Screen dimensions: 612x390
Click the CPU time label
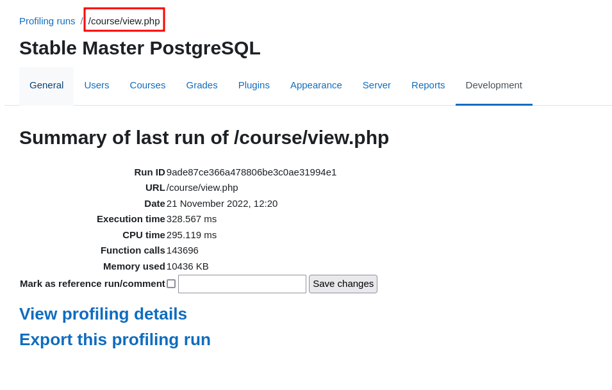click(144, 235)
